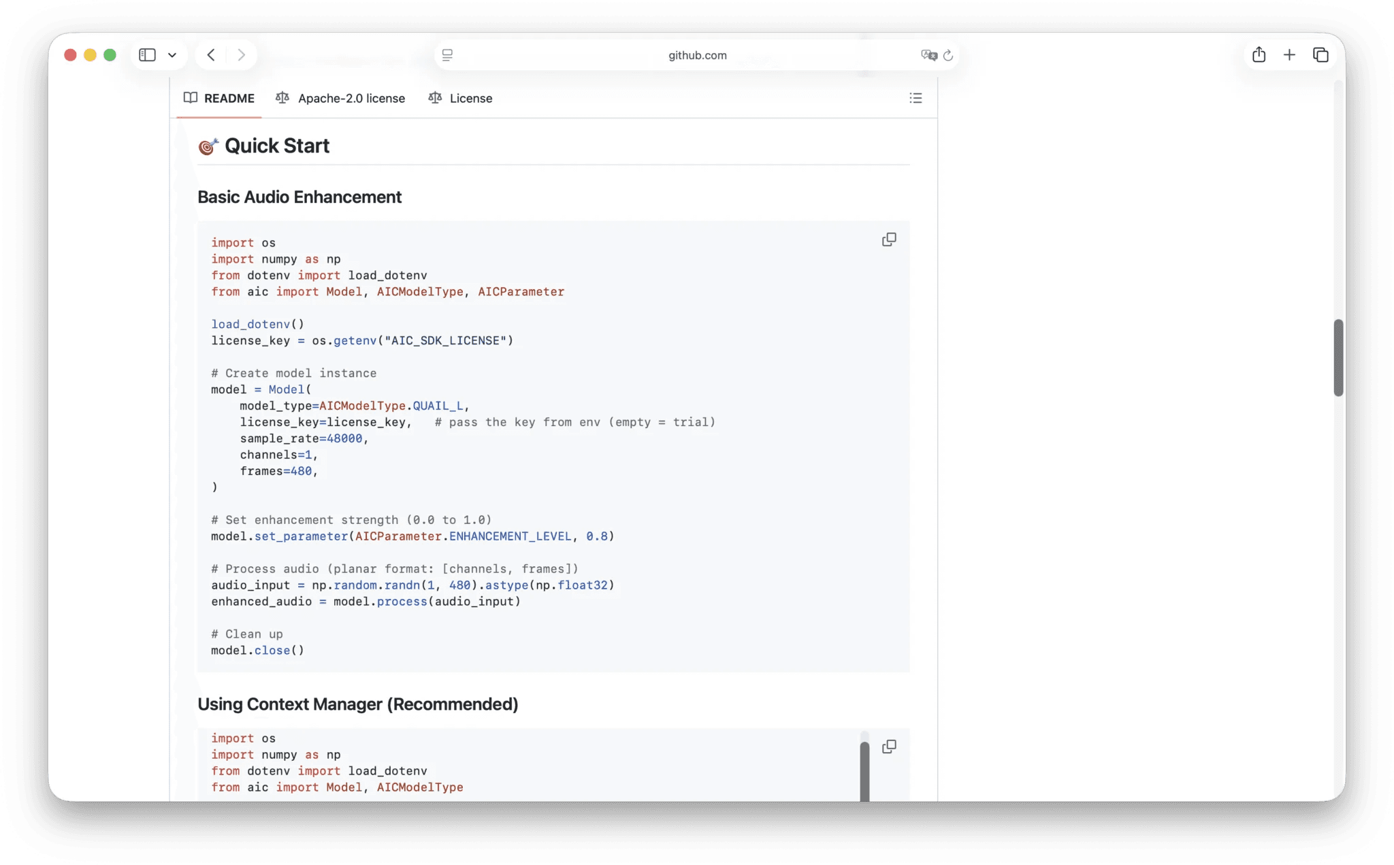1394x865 pixels.
Task: Click the forward navigation arrow
Action: 241,55
